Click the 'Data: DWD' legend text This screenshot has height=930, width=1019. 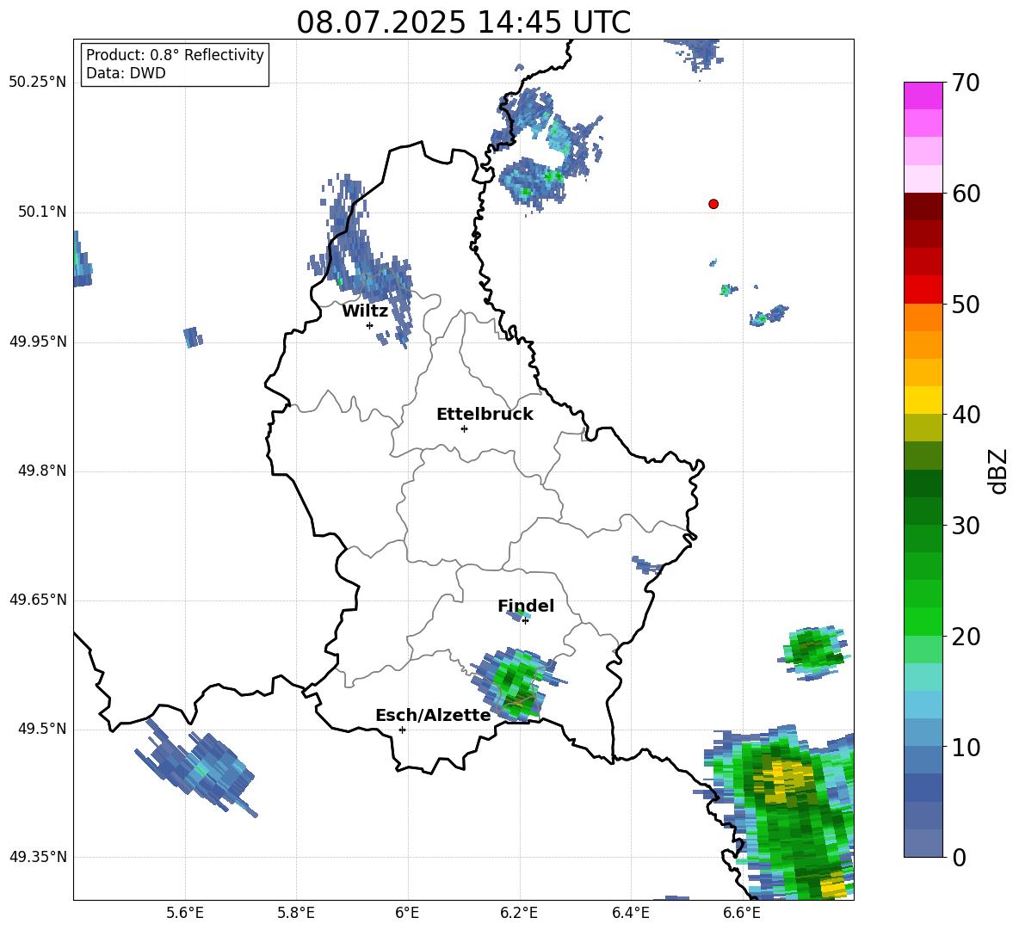coord(126,73)
